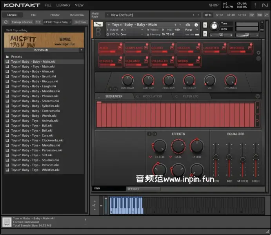Click the exclamation alert icon in header
The width and height of the screenshot is (271, 235).
pyautogui.click(x=255, y=5)
